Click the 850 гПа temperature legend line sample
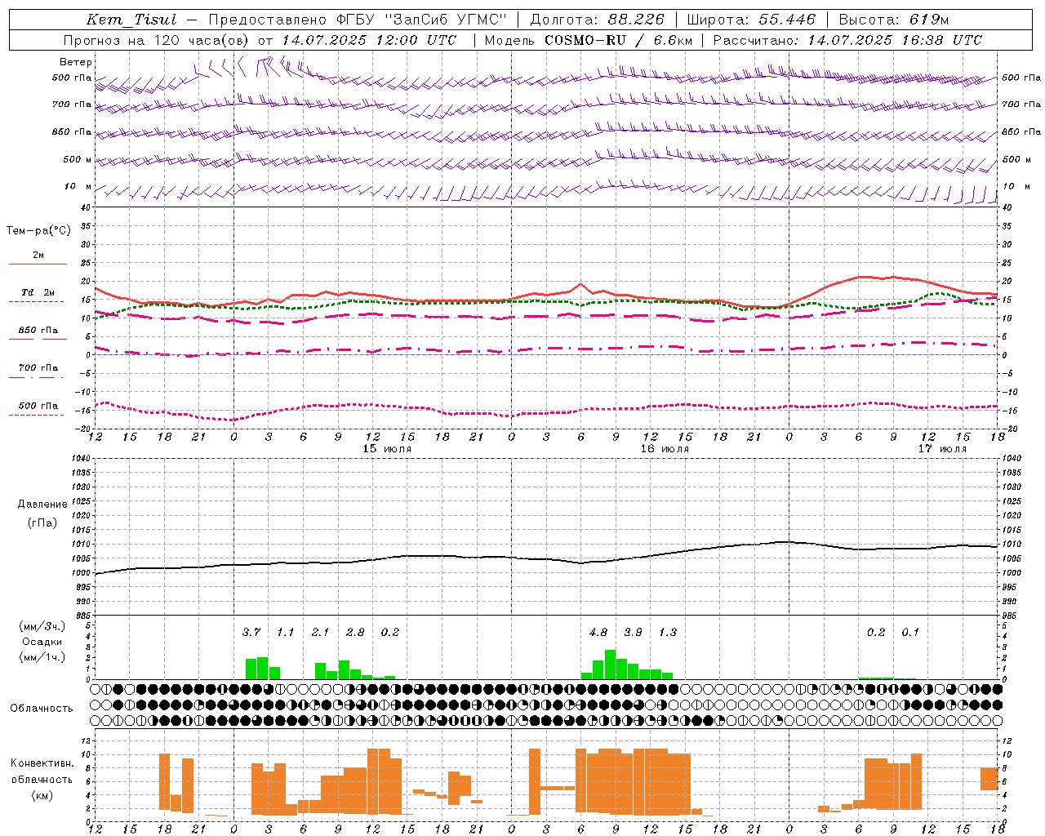The image size is (1045, 836). click(x=38, y=340)
